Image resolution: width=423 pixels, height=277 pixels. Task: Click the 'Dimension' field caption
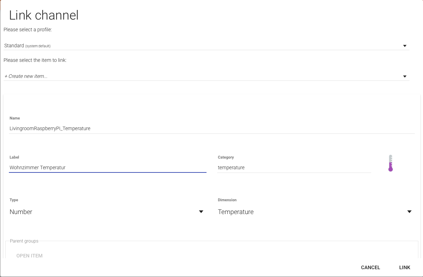(227, 200)
